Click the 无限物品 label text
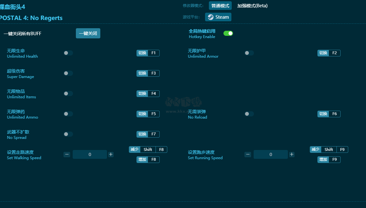Screen dimensions: 366x208 click(16, 91)
